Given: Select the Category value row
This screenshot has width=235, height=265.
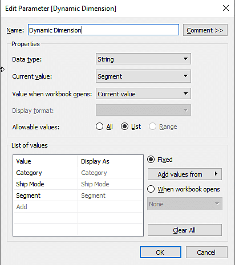Looking at the screenshot, I should 78,173.
